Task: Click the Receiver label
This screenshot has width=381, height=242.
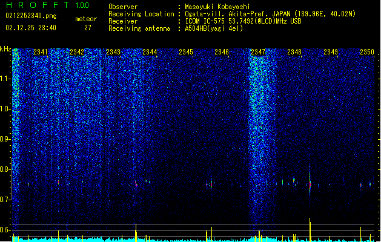Action: pos(123,21)
